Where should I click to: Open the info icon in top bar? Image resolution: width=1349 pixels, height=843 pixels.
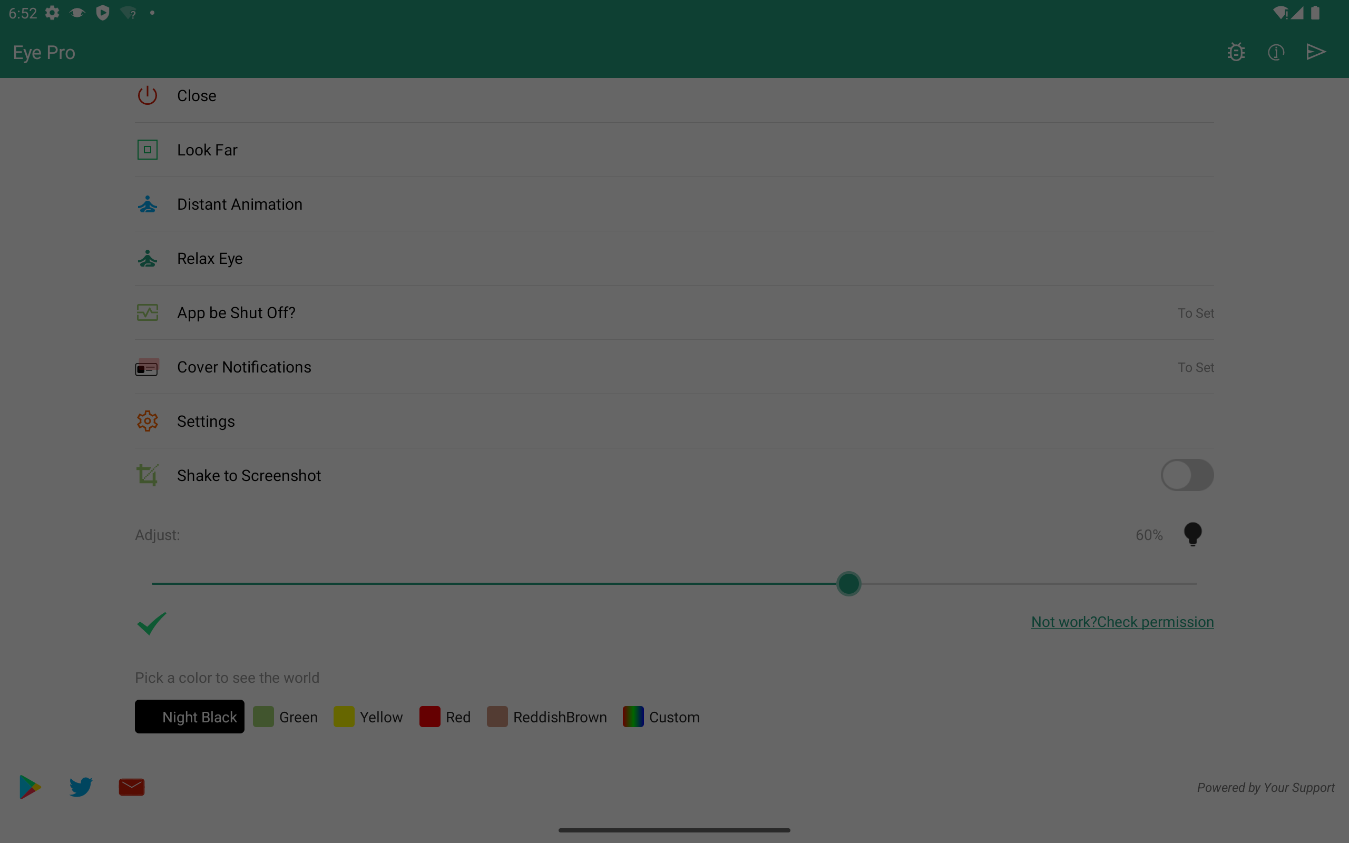tap(1276, 52)
